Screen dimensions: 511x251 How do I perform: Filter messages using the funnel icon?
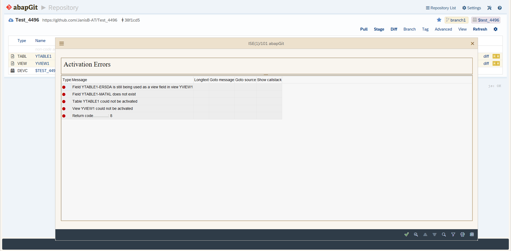[x=453, y=235]
